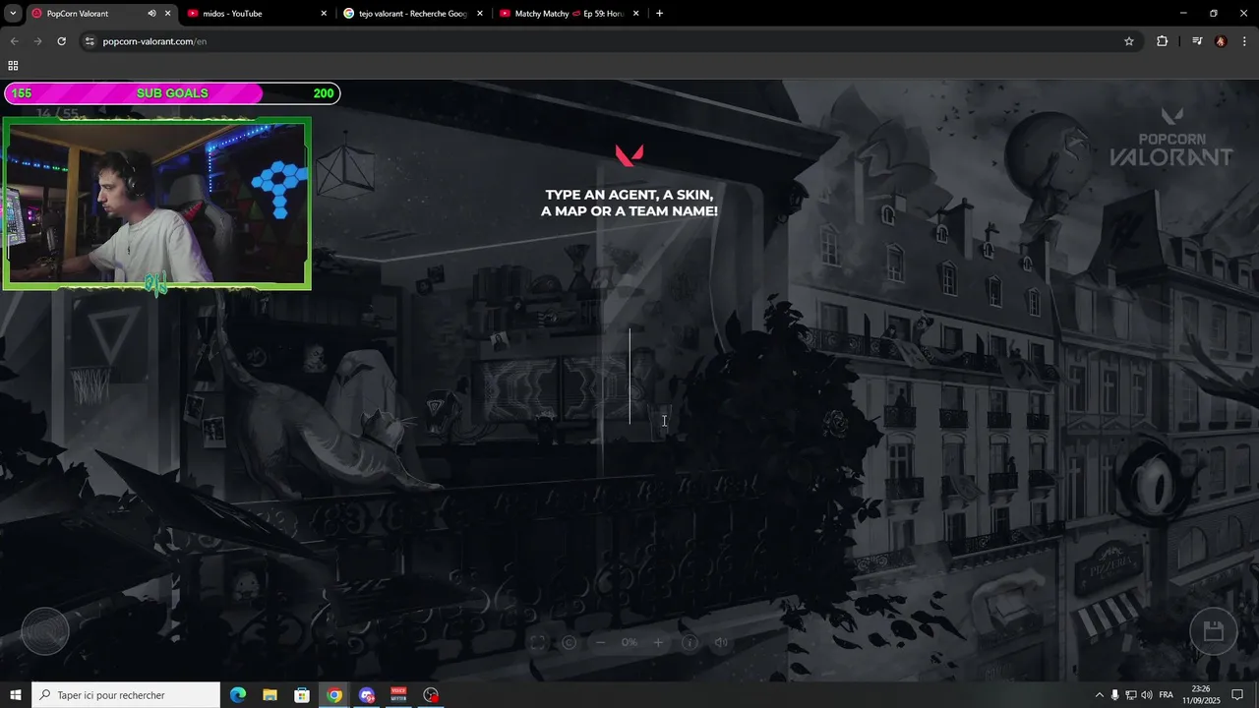Open the Chrome profile avatar
Screen dimensions: 1259x708
tap(1221, 41)
